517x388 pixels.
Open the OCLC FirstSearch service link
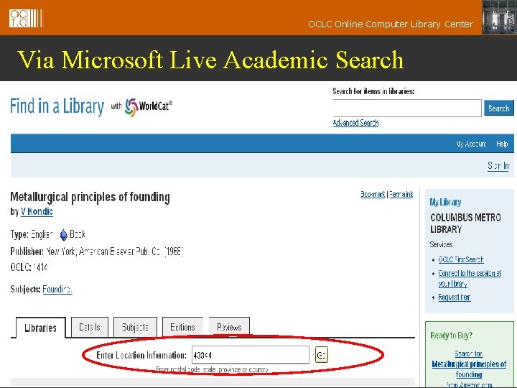[x=460, y=259]
